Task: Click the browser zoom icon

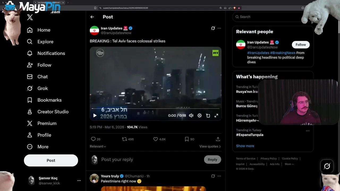Action: click(220, 8)
